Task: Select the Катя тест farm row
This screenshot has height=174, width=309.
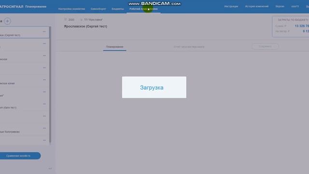Action: (25, 105)
